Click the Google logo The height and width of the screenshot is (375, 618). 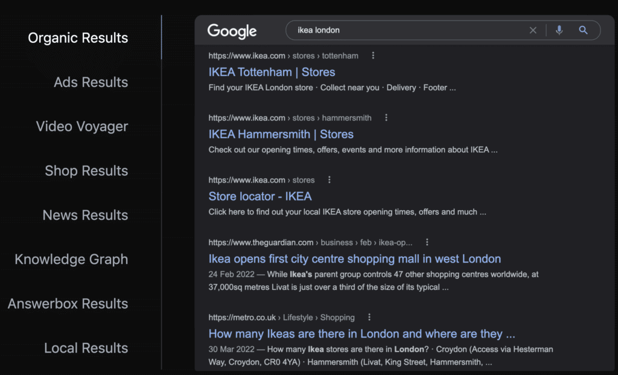pos(232,31)
